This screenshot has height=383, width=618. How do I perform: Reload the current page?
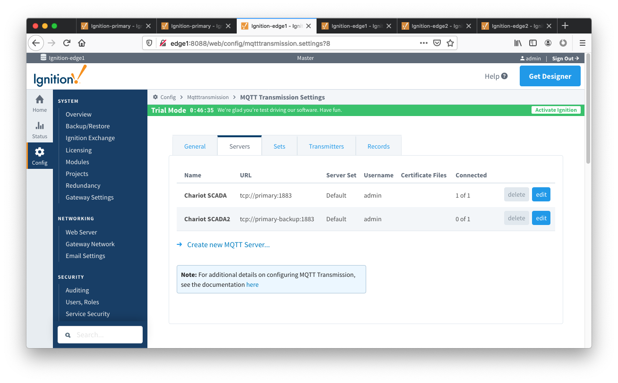click(x=67, y=43)
